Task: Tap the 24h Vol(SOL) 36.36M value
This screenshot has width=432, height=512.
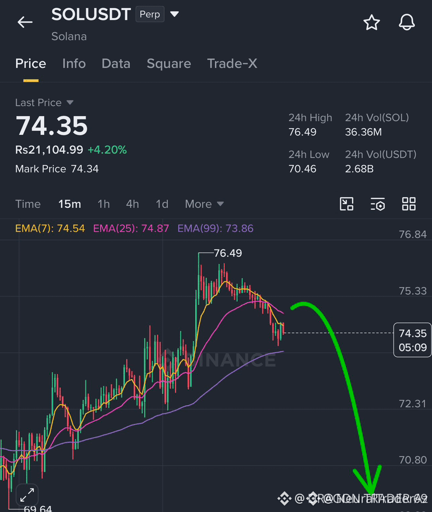Action: tap(363, 132)
